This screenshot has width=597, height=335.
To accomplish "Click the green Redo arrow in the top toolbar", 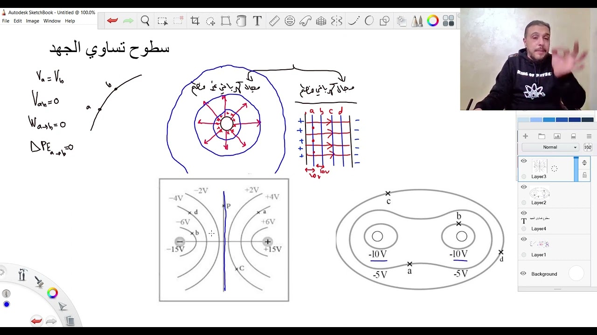I will click(128, 21).
